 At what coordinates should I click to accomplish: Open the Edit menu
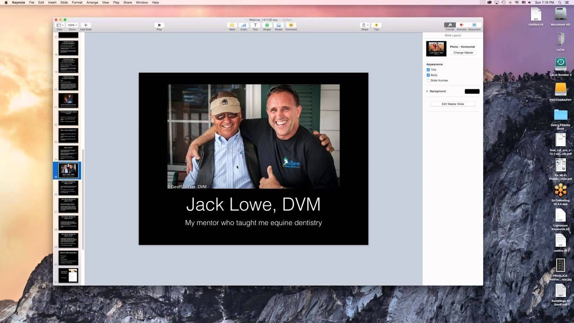coord(41,2)
